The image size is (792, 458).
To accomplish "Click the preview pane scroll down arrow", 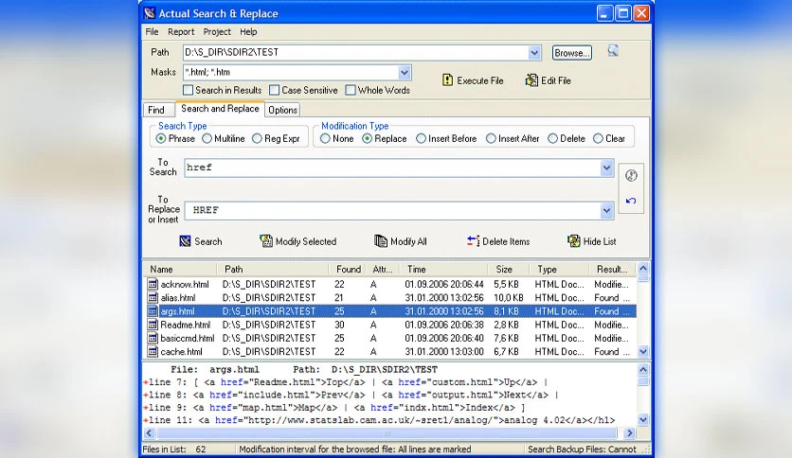I will click(643, 419).
